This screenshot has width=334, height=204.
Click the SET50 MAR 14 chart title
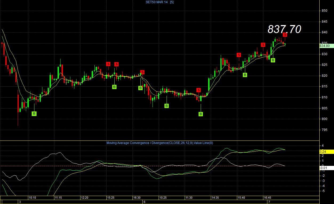(x=157, y=2)
